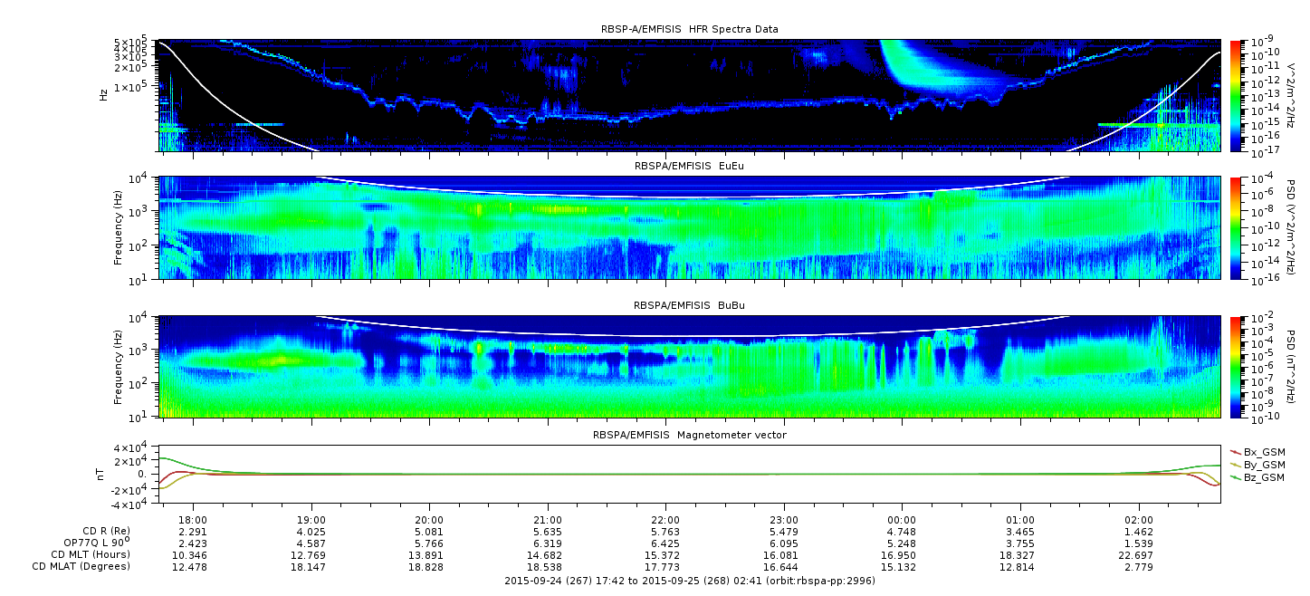
Task: Click the Hz axis label on HFR spectrogram
Action: pyautogui.click(x=105, y=94)
